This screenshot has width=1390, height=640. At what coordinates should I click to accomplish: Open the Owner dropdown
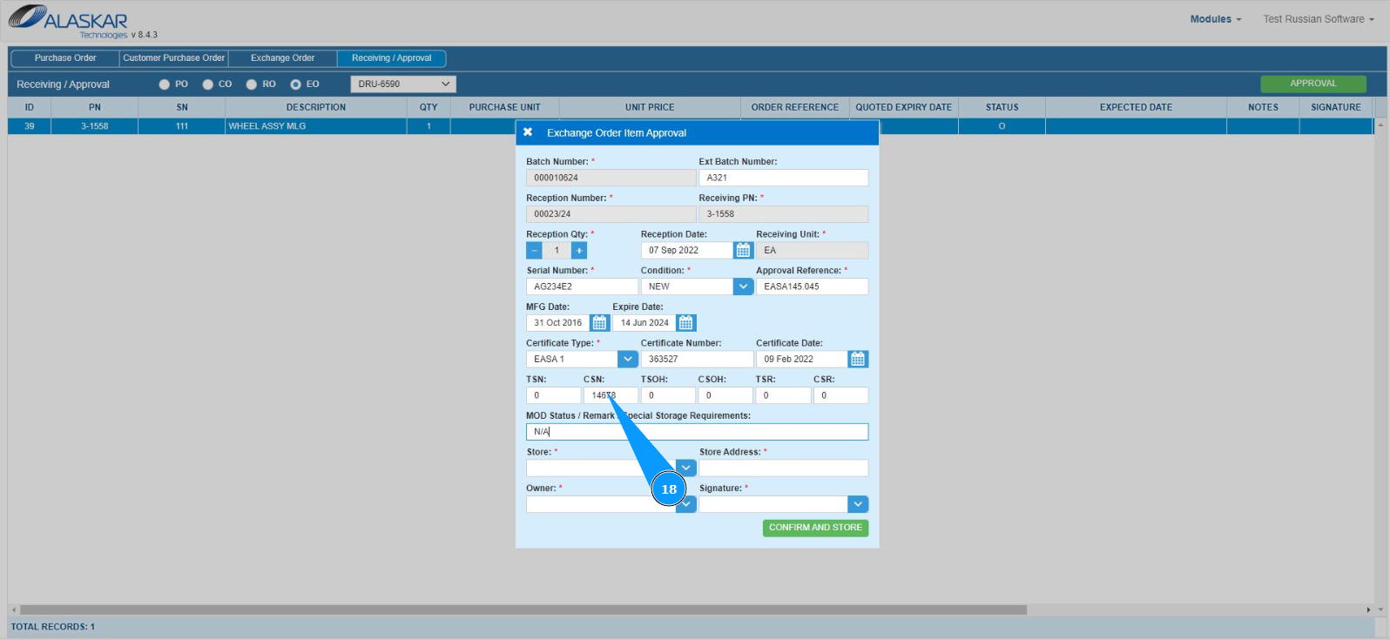tap(686, 504)
